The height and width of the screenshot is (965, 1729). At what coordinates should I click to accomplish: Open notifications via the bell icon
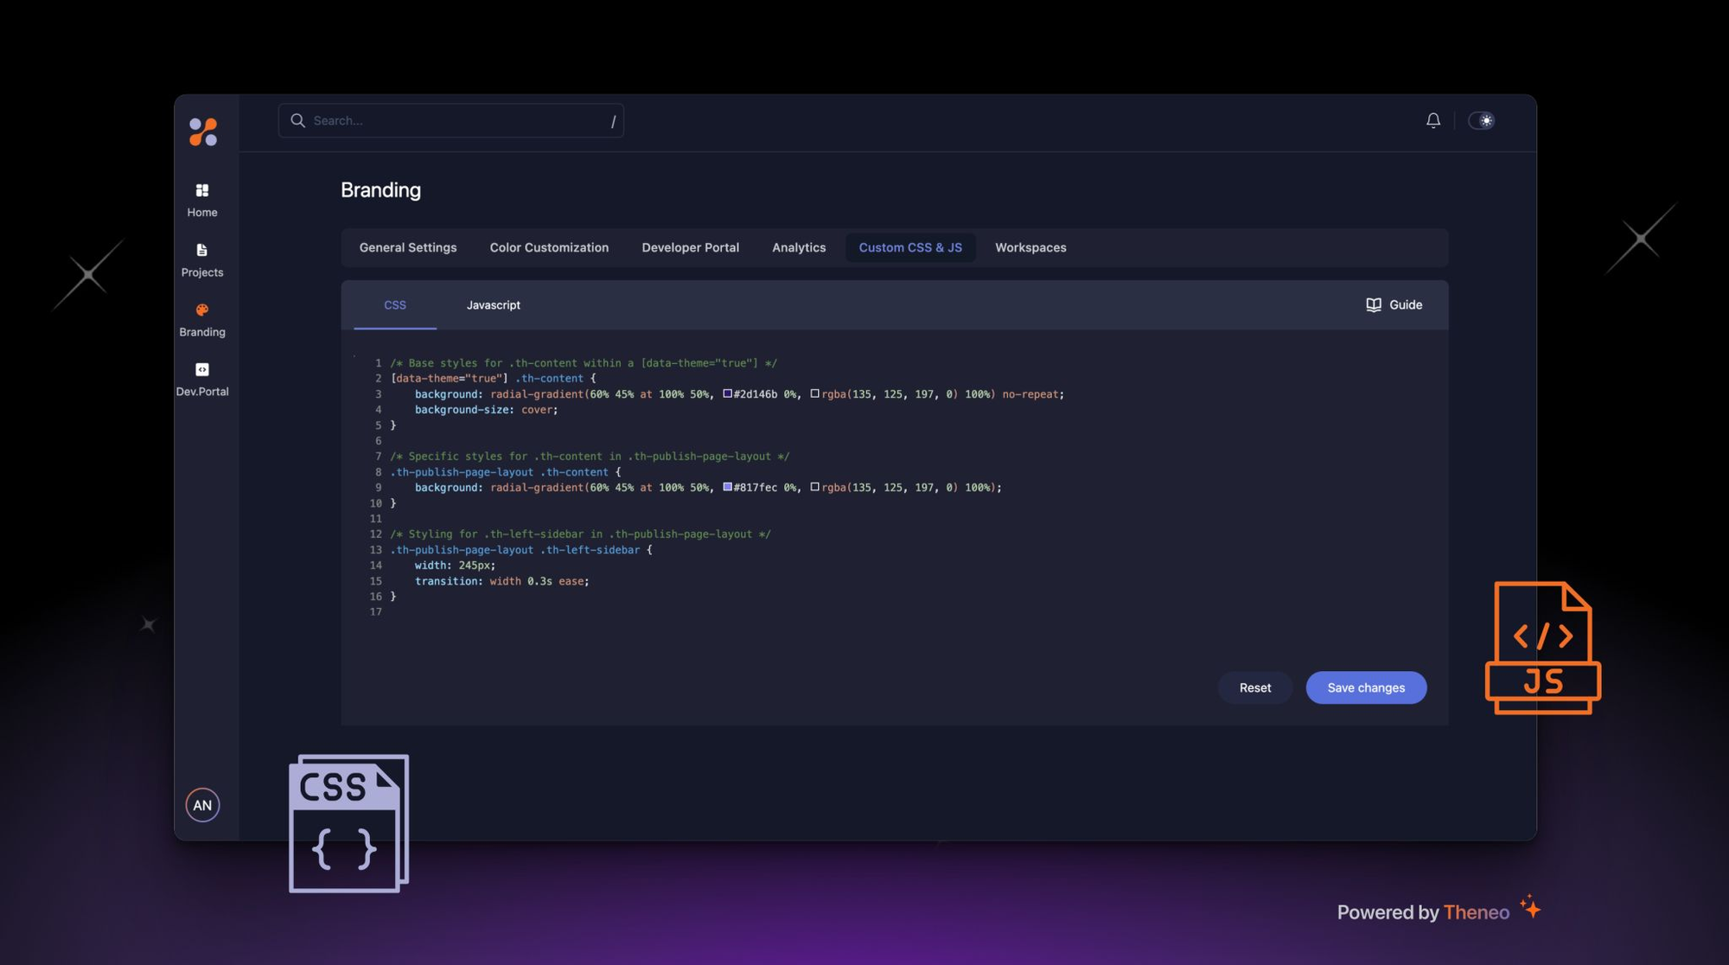1433,120
